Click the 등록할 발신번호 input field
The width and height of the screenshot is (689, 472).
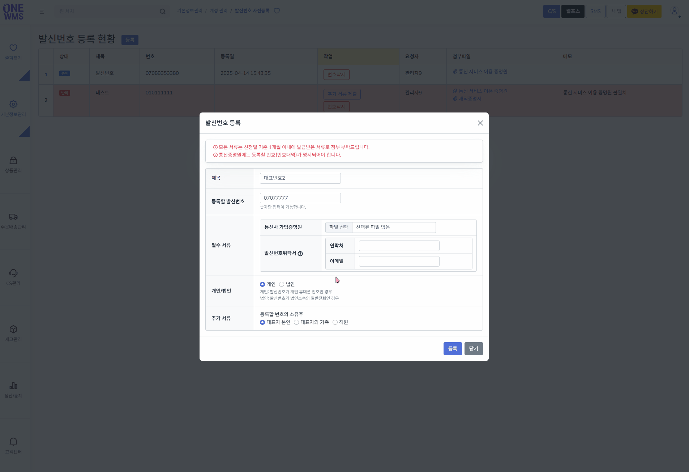[300, 198]
